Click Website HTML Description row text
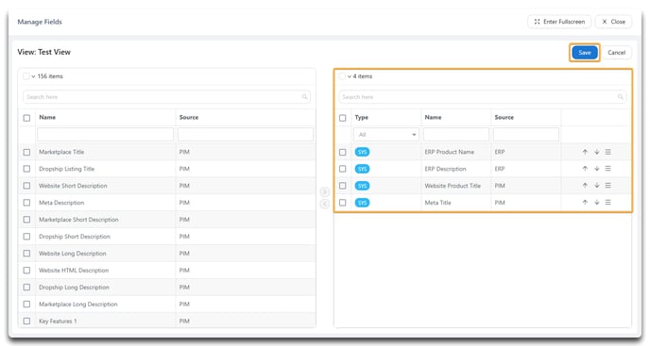Image resolution: width=650 pixels, height=346 pixels. (74, 271)
